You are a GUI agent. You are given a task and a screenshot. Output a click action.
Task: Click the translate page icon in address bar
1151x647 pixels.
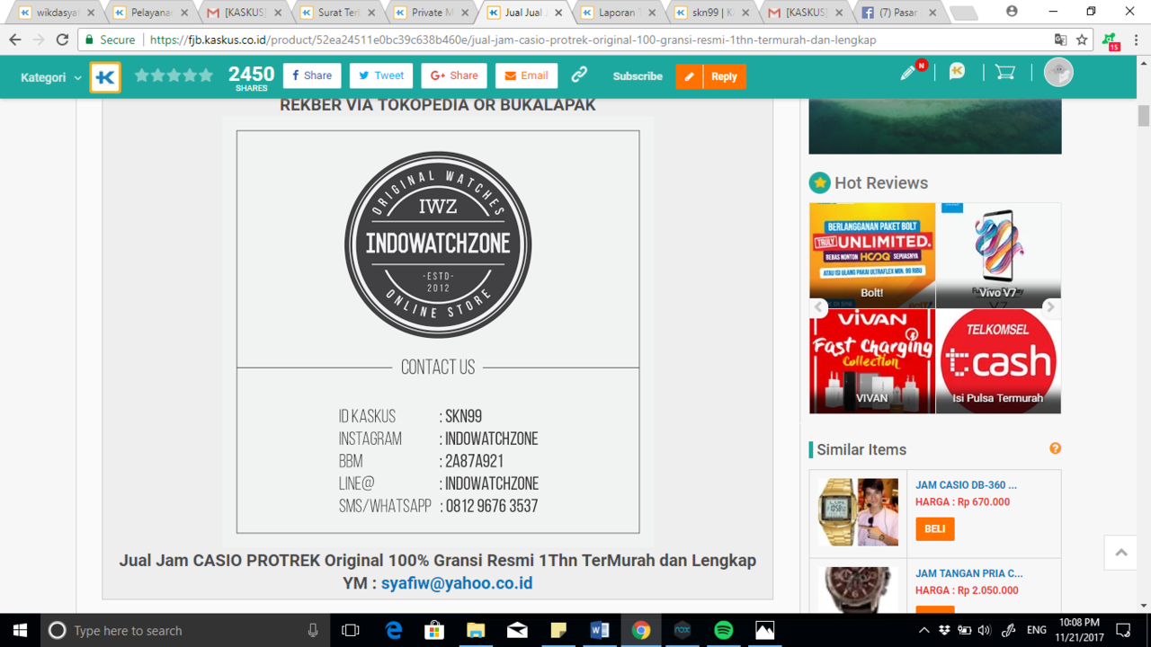(x=1060, y=40)
